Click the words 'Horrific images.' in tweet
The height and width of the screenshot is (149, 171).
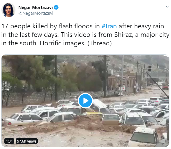pyautogui.click(x=63, y=43)
